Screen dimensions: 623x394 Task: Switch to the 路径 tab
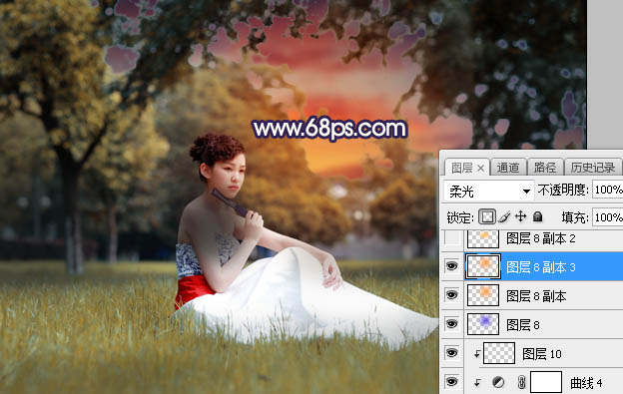(x=545, y=168)
